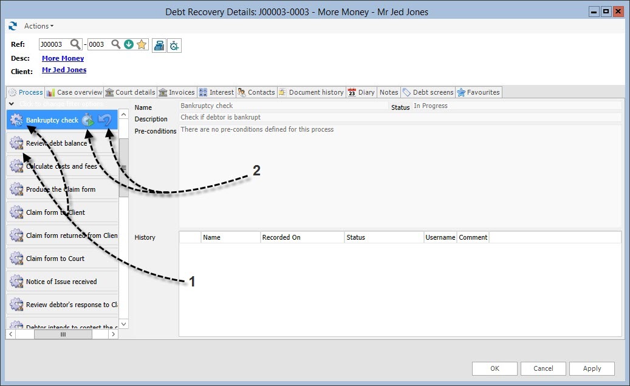630x386 pixels.
Task: Start the Bankruptcy check timer play icon
Action: tap(89, 120)
